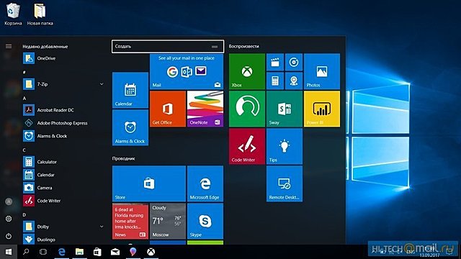Open Store from the taskbar

tap(97, 252)
